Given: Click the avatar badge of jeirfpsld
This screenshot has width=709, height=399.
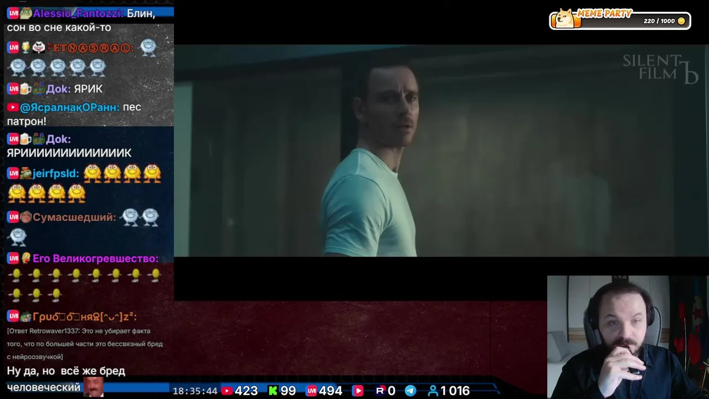Looking at the screenshot, I should click(25, 173).
